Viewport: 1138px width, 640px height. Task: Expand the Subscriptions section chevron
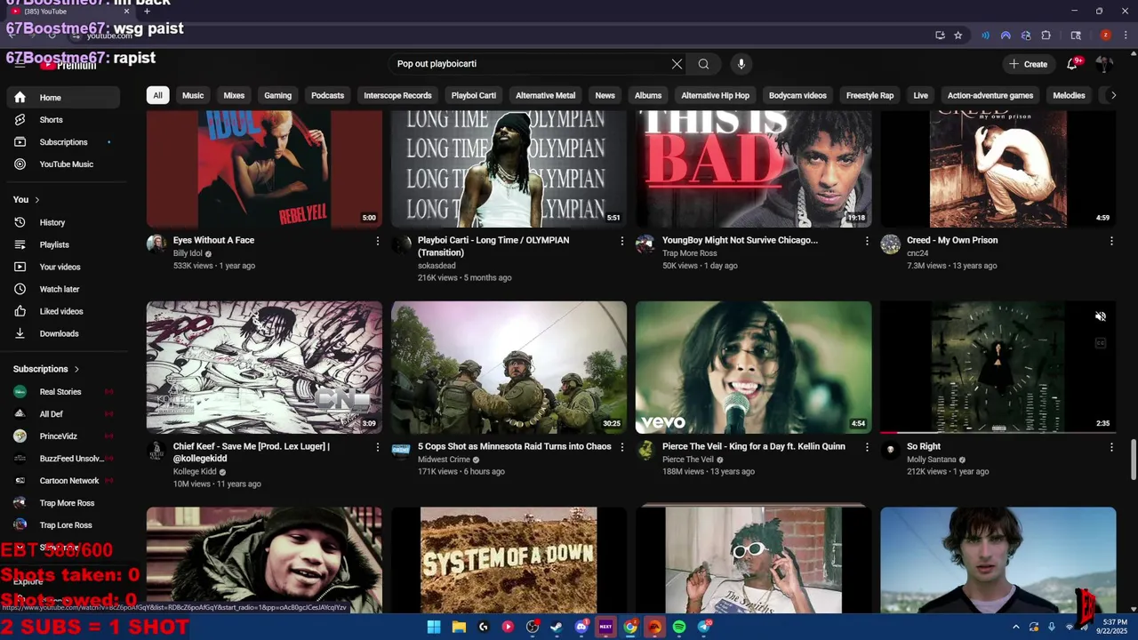coord(76,369)
